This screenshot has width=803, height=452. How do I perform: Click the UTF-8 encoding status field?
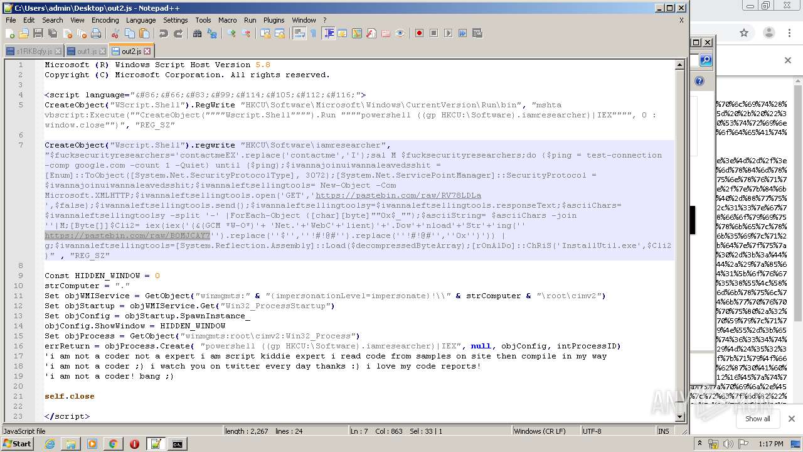(x=618, y=431)
